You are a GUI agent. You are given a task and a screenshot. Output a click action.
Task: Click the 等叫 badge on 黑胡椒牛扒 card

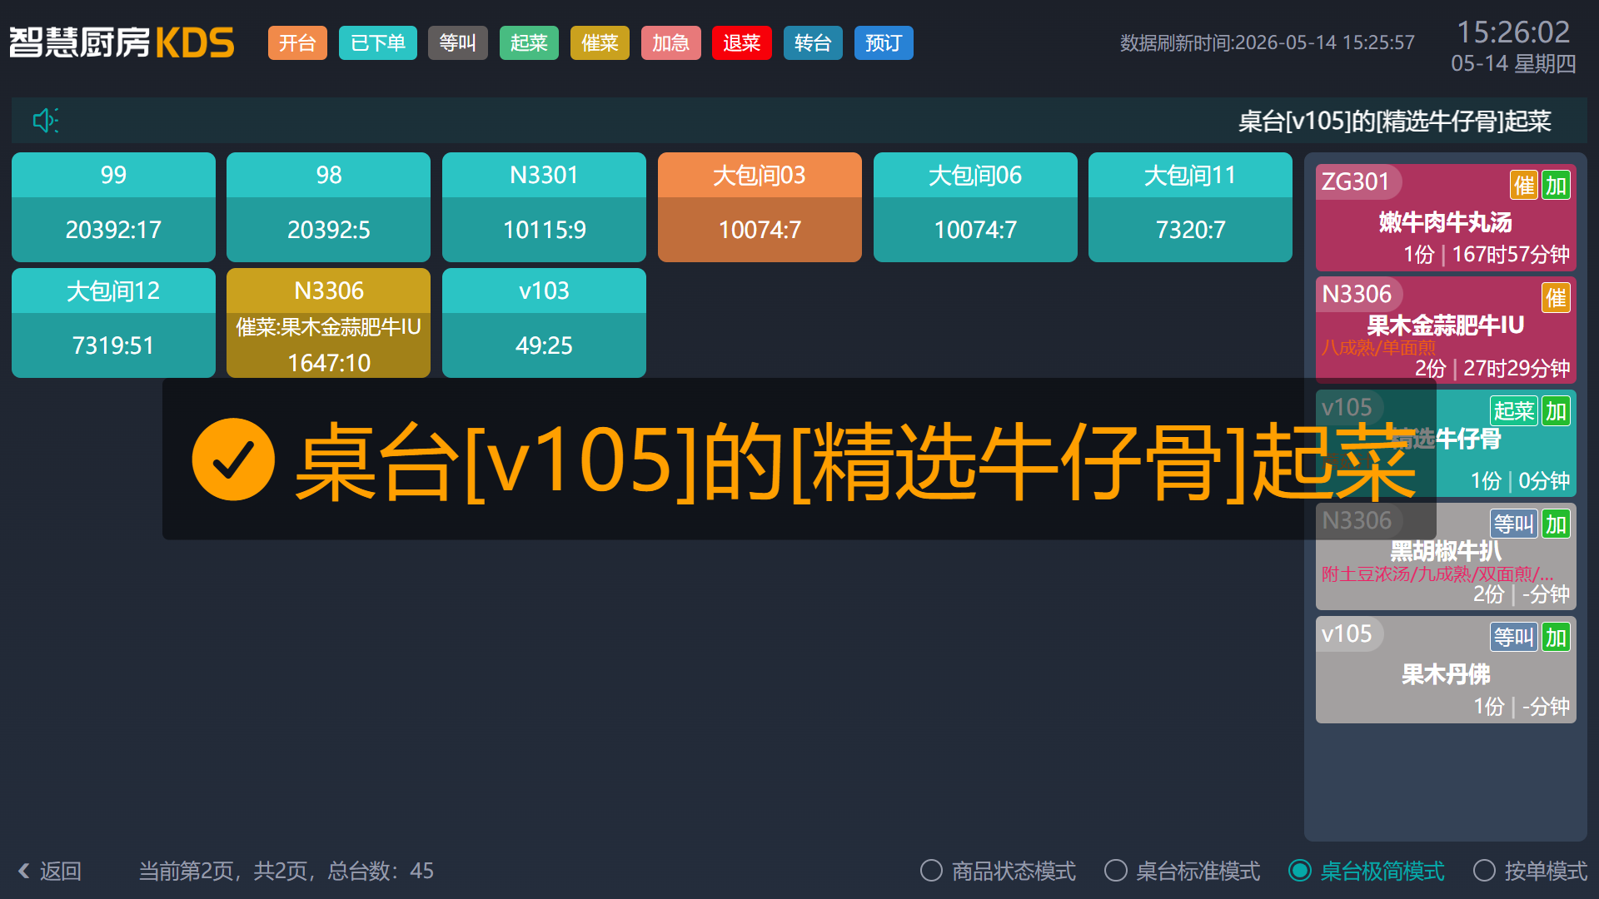coord(1513,524)
